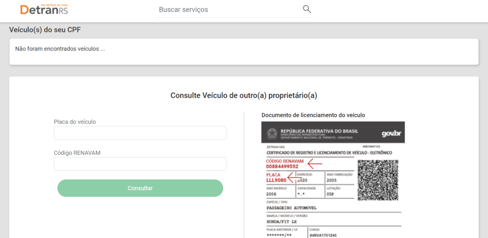Click the Não foram encontrados veículos message

(60, 48)
